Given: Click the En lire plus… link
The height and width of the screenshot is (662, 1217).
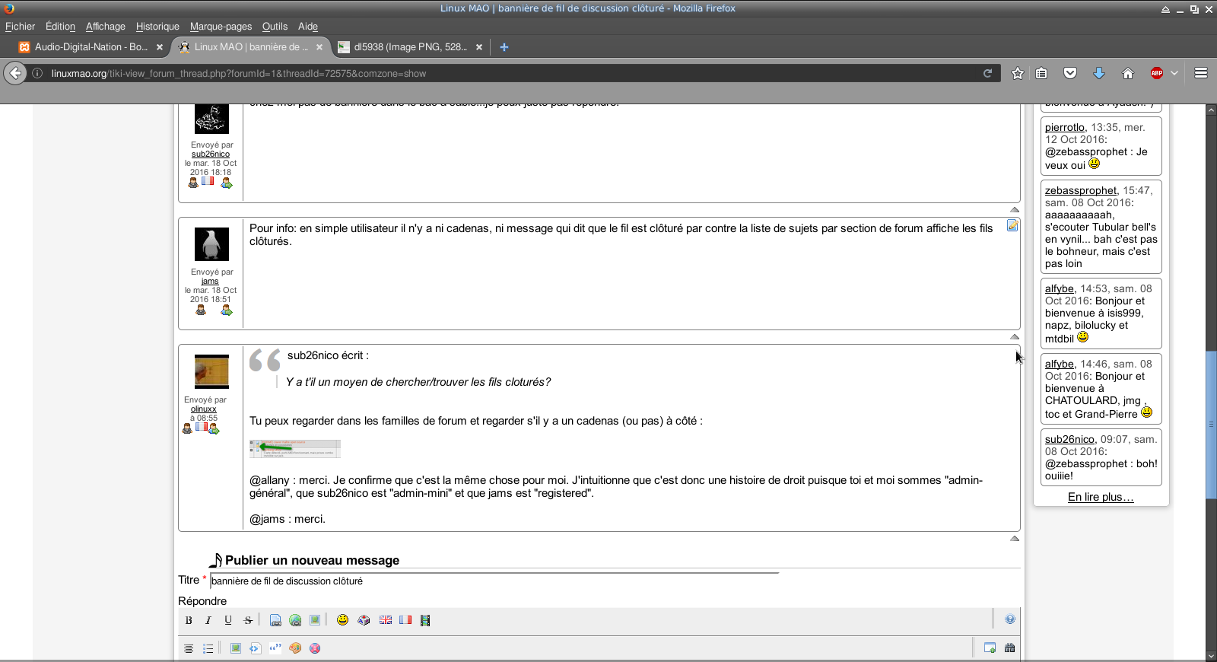Looking at the screenshot, I should click(x=1101, y=497).
